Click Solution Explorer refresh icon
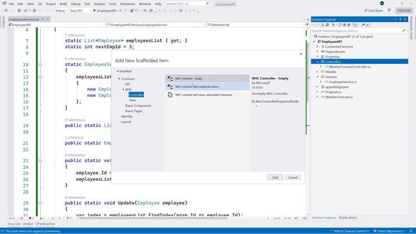This screenshot has width=416, height=234. click(339, 25)
